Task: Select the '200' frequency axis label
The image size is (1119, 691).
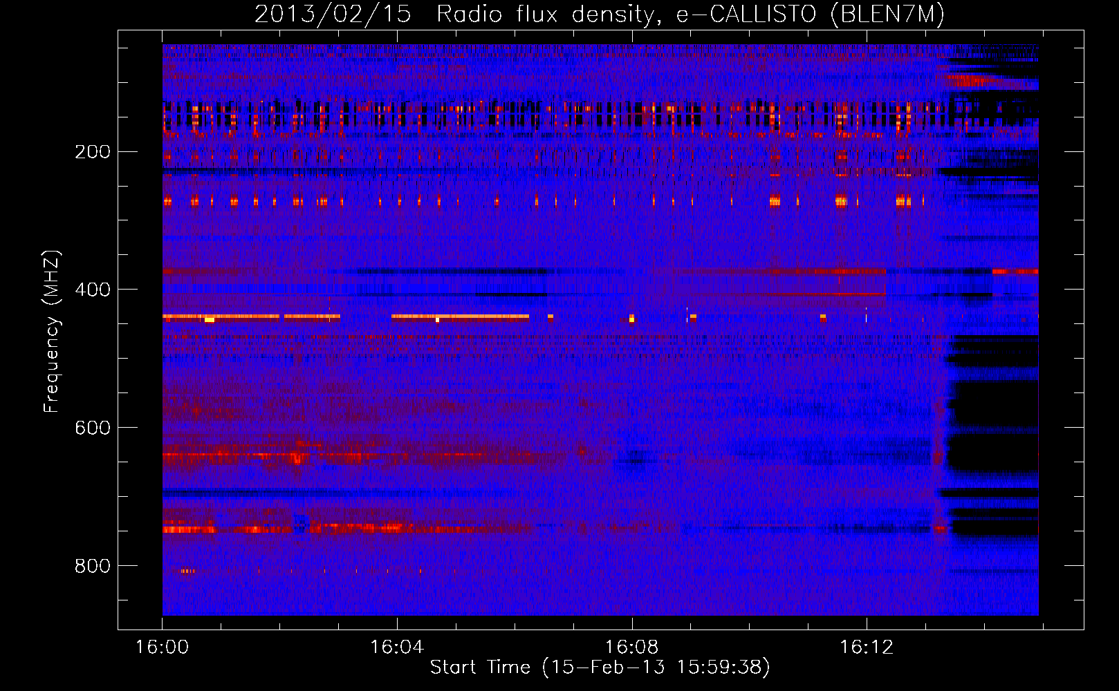Action: (92, 152)
